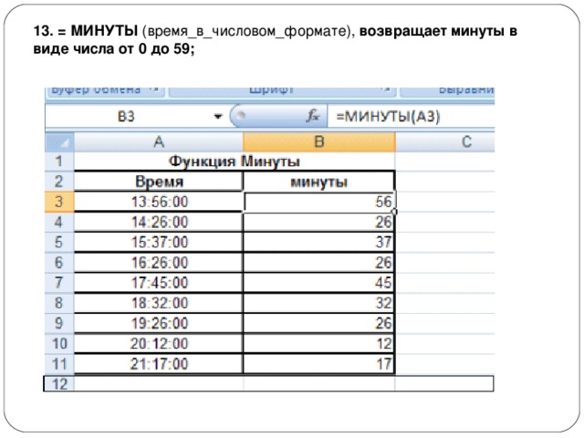
Task: Select row 3 header
Action: [x=59, y=202]
